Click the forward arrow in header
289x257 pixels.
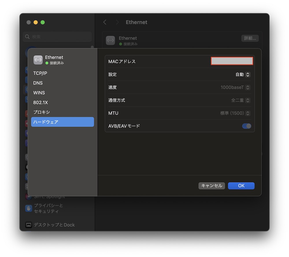[x=117, y=22]
